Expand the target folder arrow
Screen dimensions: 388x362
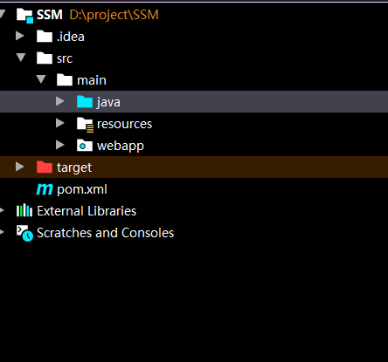[20, 167]
